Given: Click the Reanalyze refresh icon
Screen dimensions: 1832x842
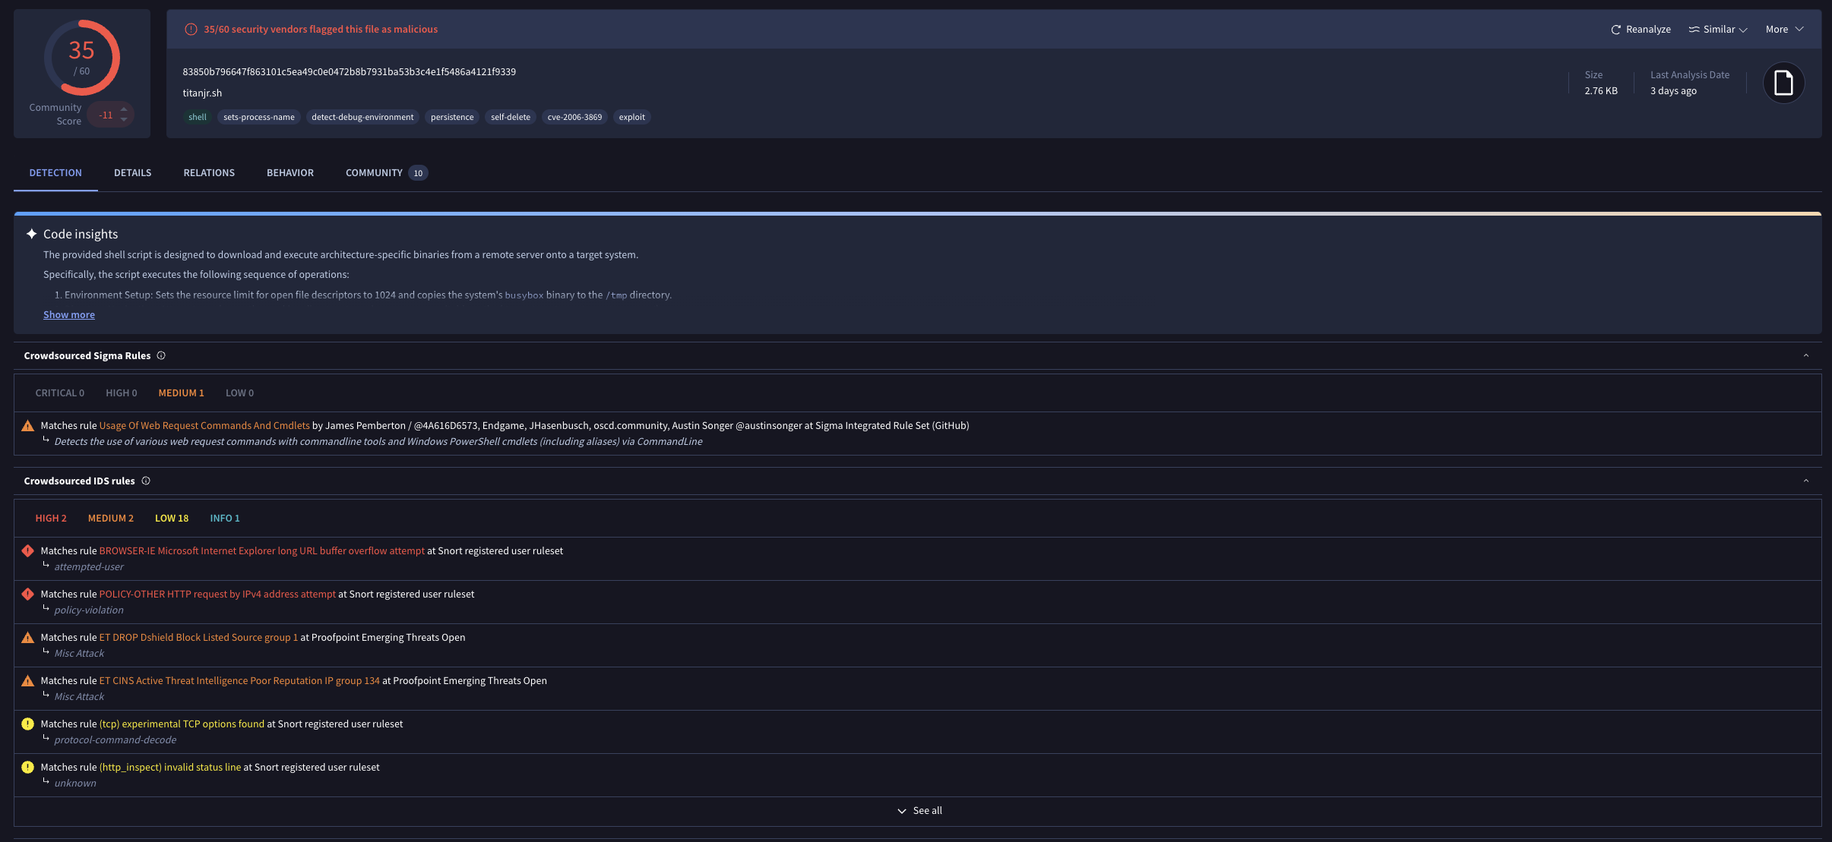Looking at the screenshot, I should tap(1615, 30).
